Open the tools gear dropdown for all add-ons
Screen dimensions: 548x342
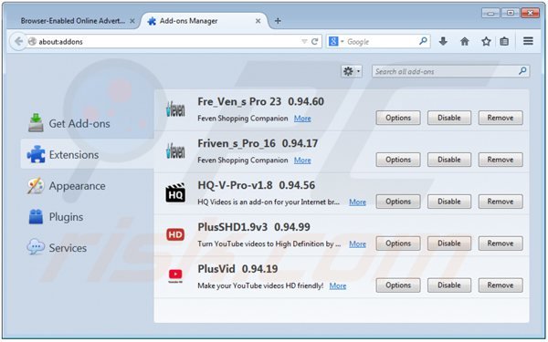[352, 71]
